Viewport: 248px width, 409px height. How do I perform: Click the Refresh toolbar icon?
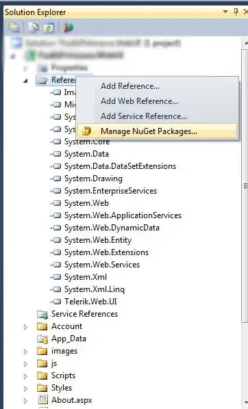coord(49,27)
